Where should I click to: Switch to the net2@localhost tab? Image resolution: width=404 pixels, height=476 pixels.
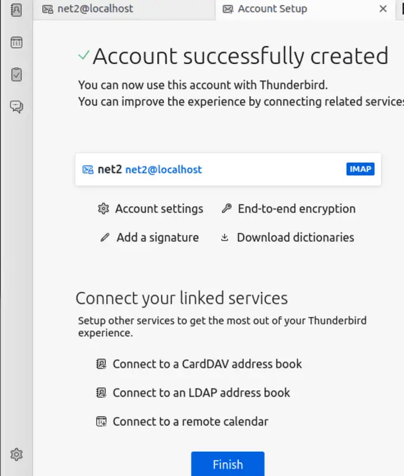(x=124, y=9)
